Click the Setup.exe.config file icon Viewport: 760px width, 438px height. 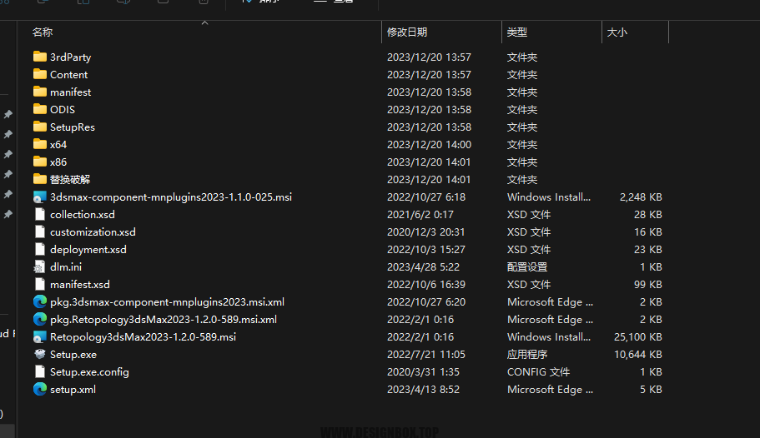(40, 371)
